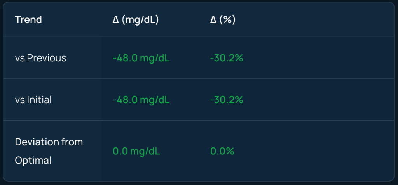Click the (mg/dL) unit text in header
The image size is (398, 185).
(140, 20)
